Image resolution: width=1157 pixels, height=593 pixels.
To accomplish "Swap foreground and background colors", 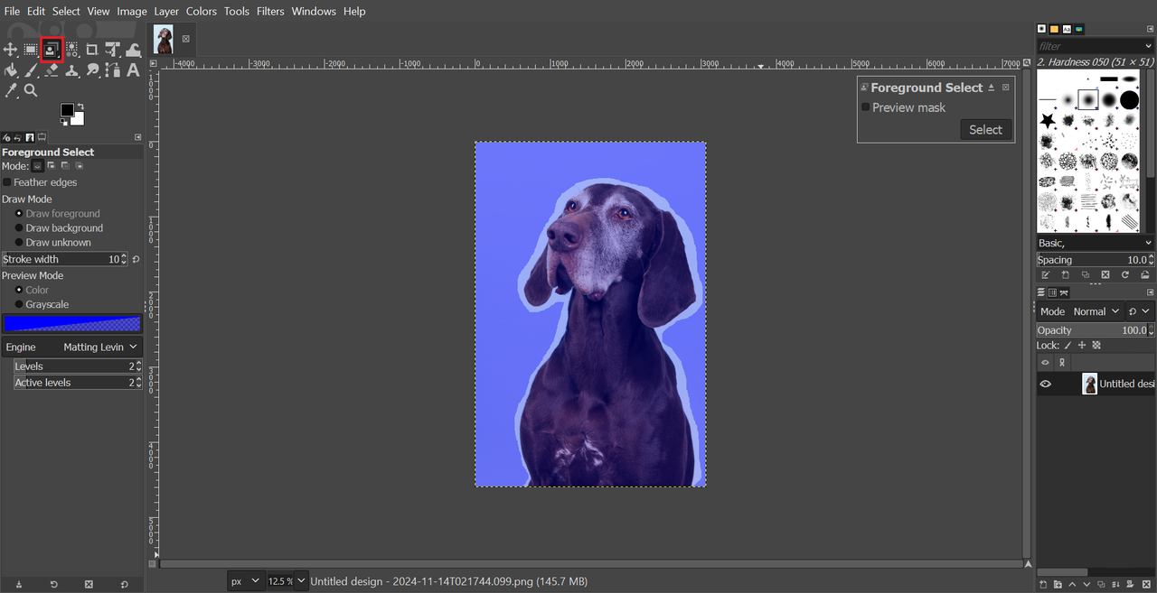I will click(x=80, y=107).
